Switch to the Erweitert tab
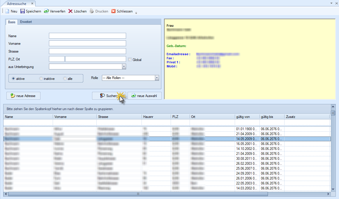This screenshot has height=199, width=339. [26, 22]
